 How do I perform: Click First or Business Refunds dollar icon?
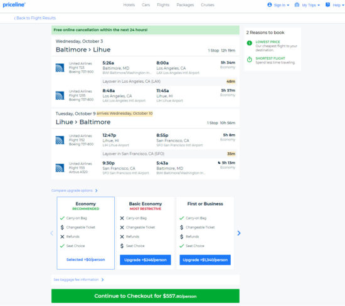(x=182, y=236)
